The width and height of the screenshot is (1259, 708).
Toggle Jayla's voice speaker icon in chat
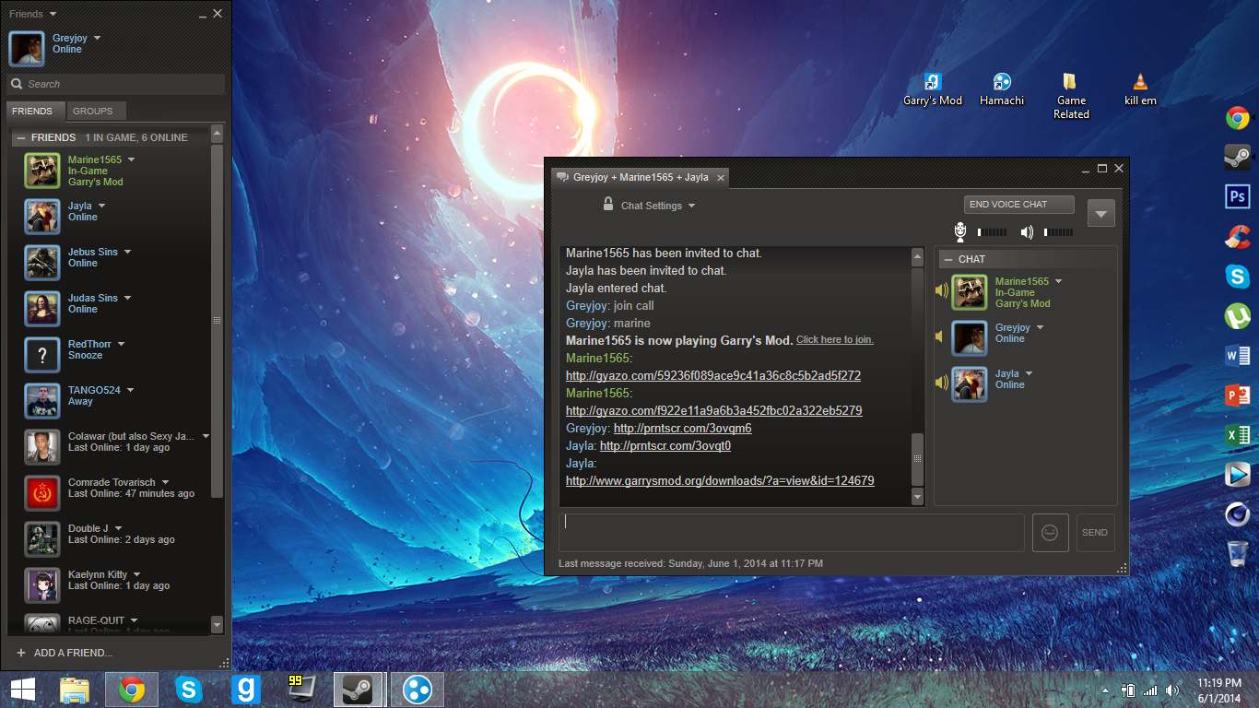[x=941, y=383]
